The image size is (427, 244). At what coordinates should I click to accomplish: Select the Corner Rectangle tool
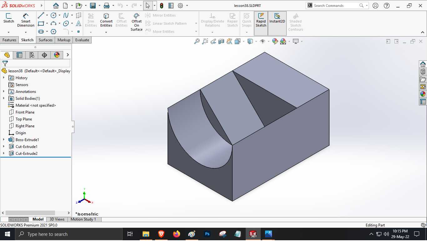pos(41,23)
